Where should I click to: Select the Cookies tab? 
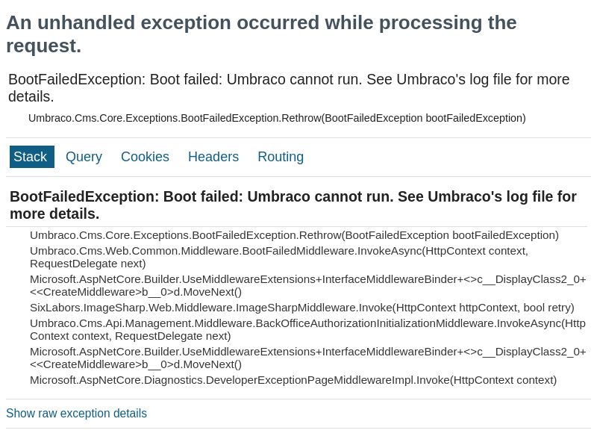click(x=145, y=157)
